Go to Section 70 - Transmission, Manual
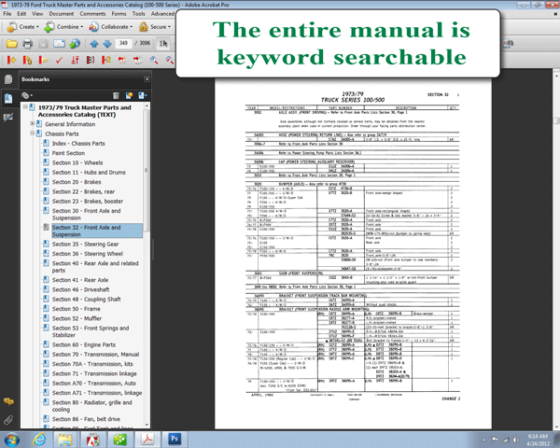 (96, 355)
